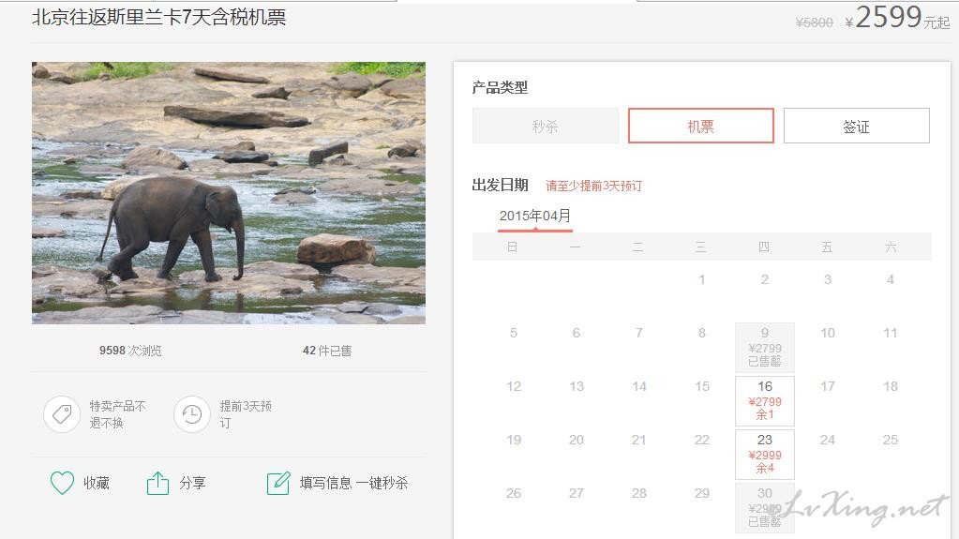
Task: Select the 秒杀 product type
Action: (545, 126)
